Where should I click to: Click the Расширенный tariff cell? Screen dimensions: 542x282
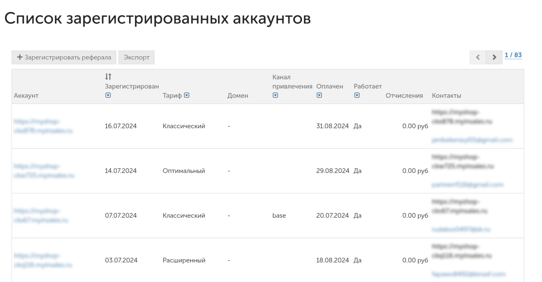coord(184,260)
